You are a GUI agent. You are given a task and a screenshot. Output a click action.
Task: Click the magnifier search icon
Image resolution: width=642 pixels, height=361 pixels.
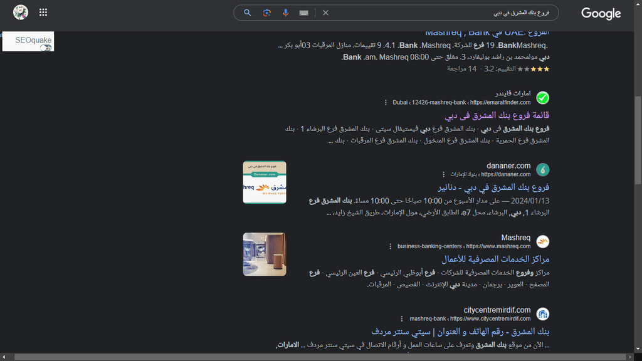point(247,13)
